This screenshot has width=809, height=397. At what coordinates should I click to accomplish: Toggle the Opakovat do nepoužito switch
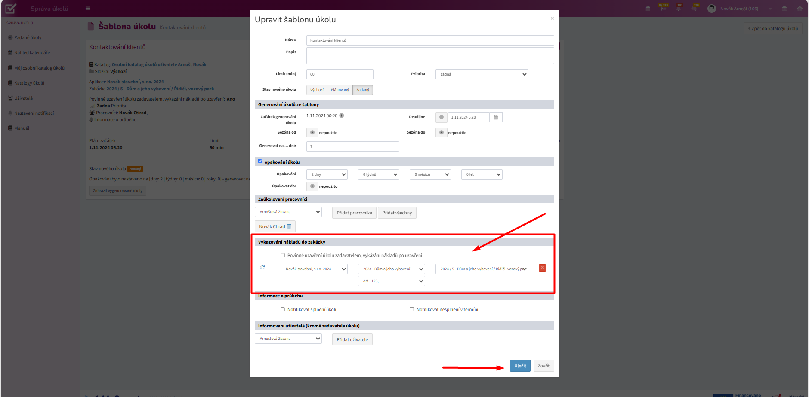point(312,186)
